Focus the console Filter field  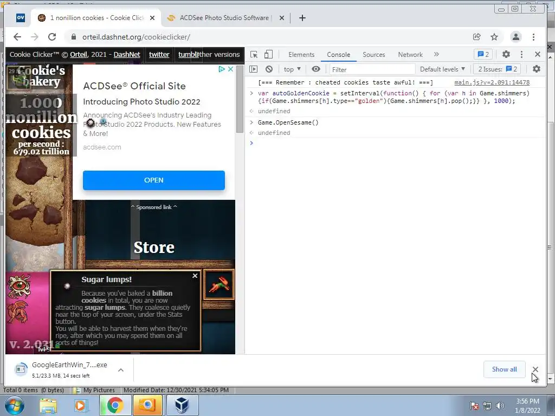pos(372,69)
